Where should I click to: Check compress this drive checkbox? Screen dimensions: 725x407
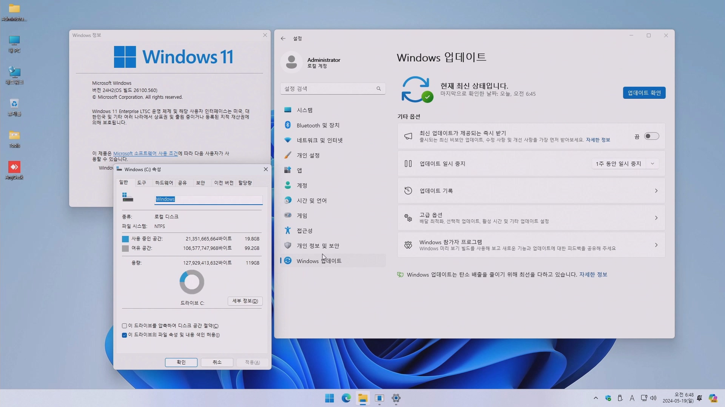[x=125, y=326]
